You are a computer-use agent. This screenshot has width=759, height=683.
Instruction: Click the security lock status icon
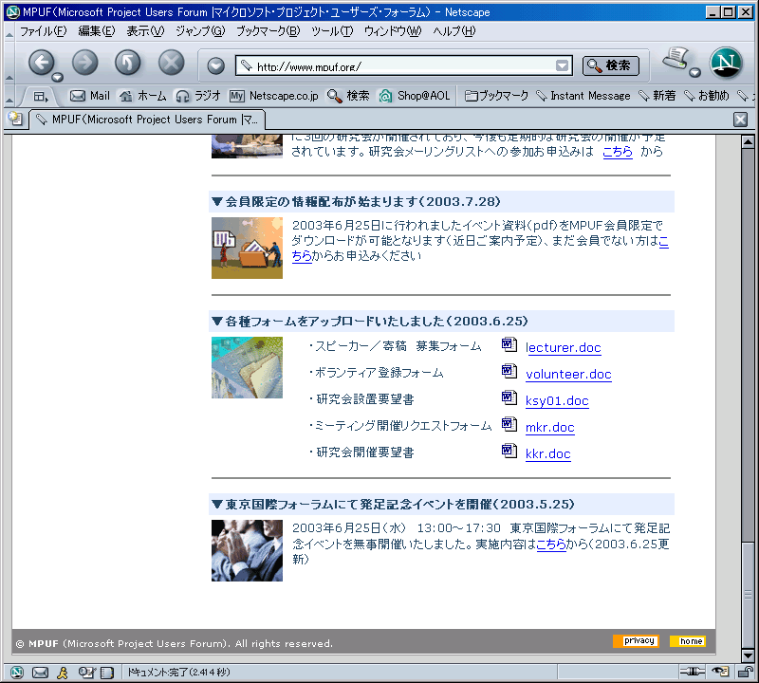(745, 672)
